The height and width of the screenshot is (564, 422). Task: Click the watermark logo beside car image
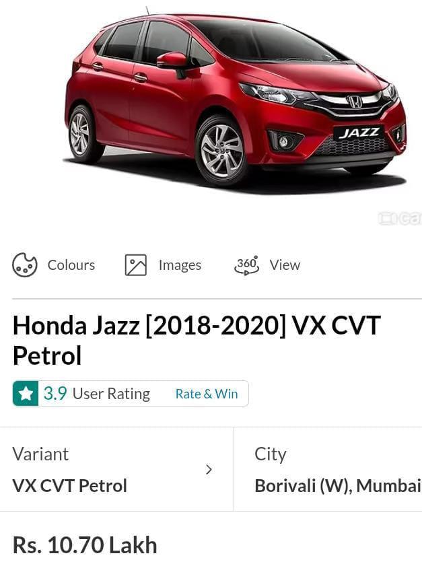[x=399, y=218]
